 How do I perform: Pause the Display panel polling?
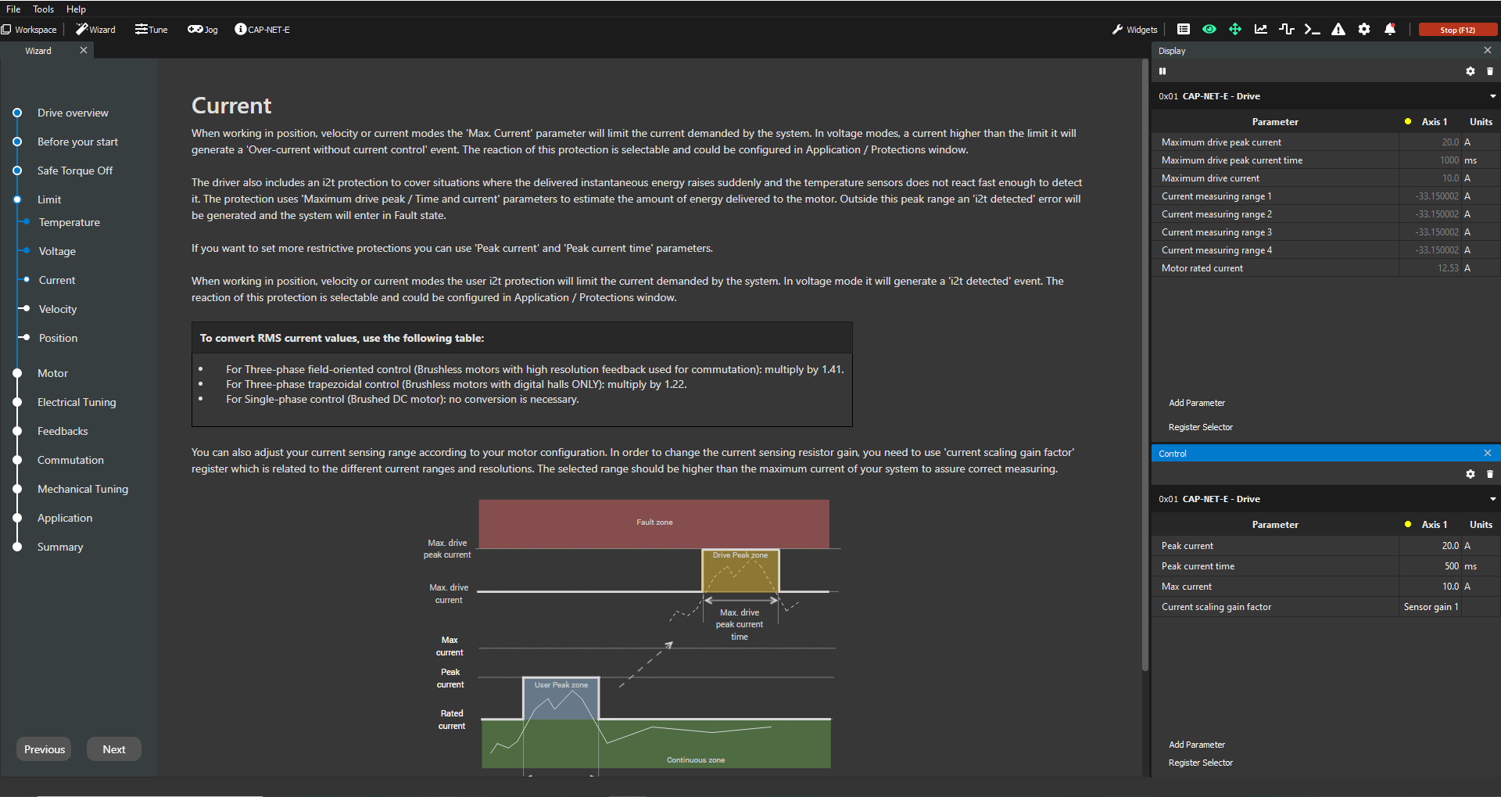tap(1162, 71)
